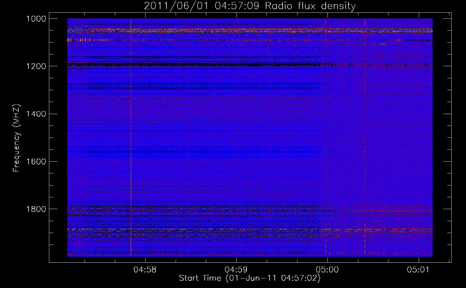Click the '1400' frequency tick label
Viewport: 466px width, 288px height.
tap(36, 114)
